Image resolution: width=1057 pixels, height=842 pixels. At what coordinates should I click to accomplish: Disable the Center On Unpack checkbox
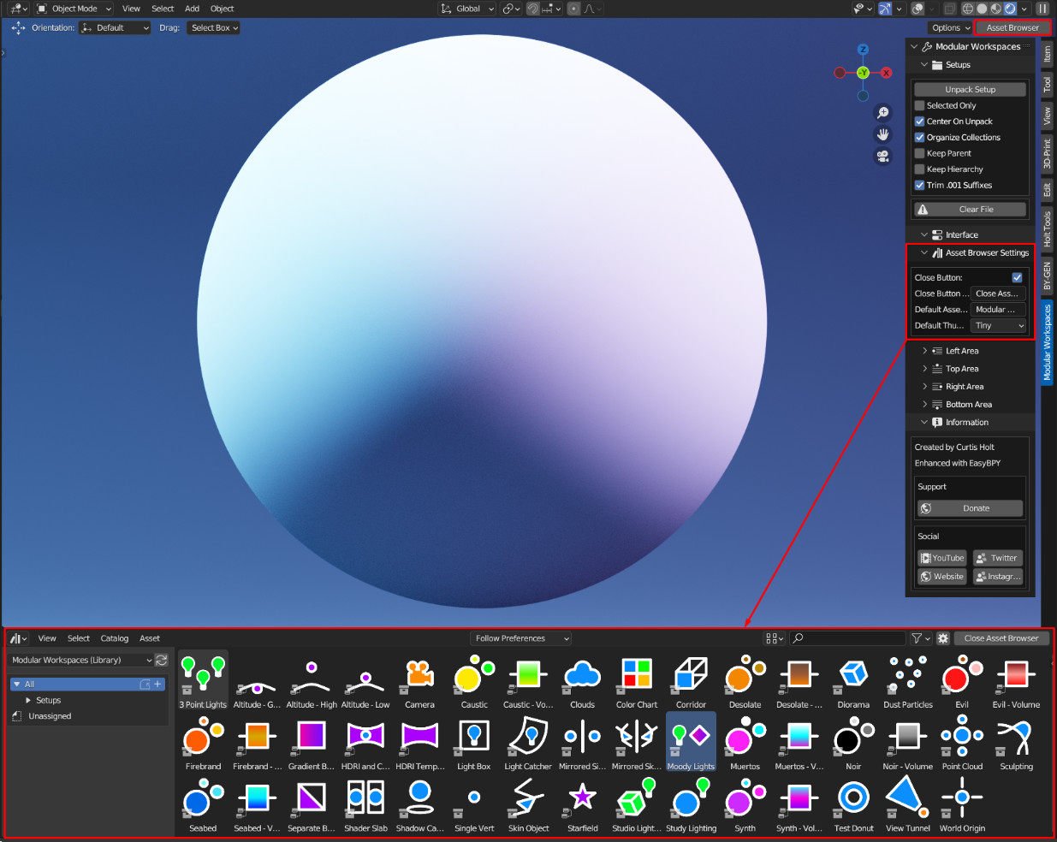click(x=919, y=122)
